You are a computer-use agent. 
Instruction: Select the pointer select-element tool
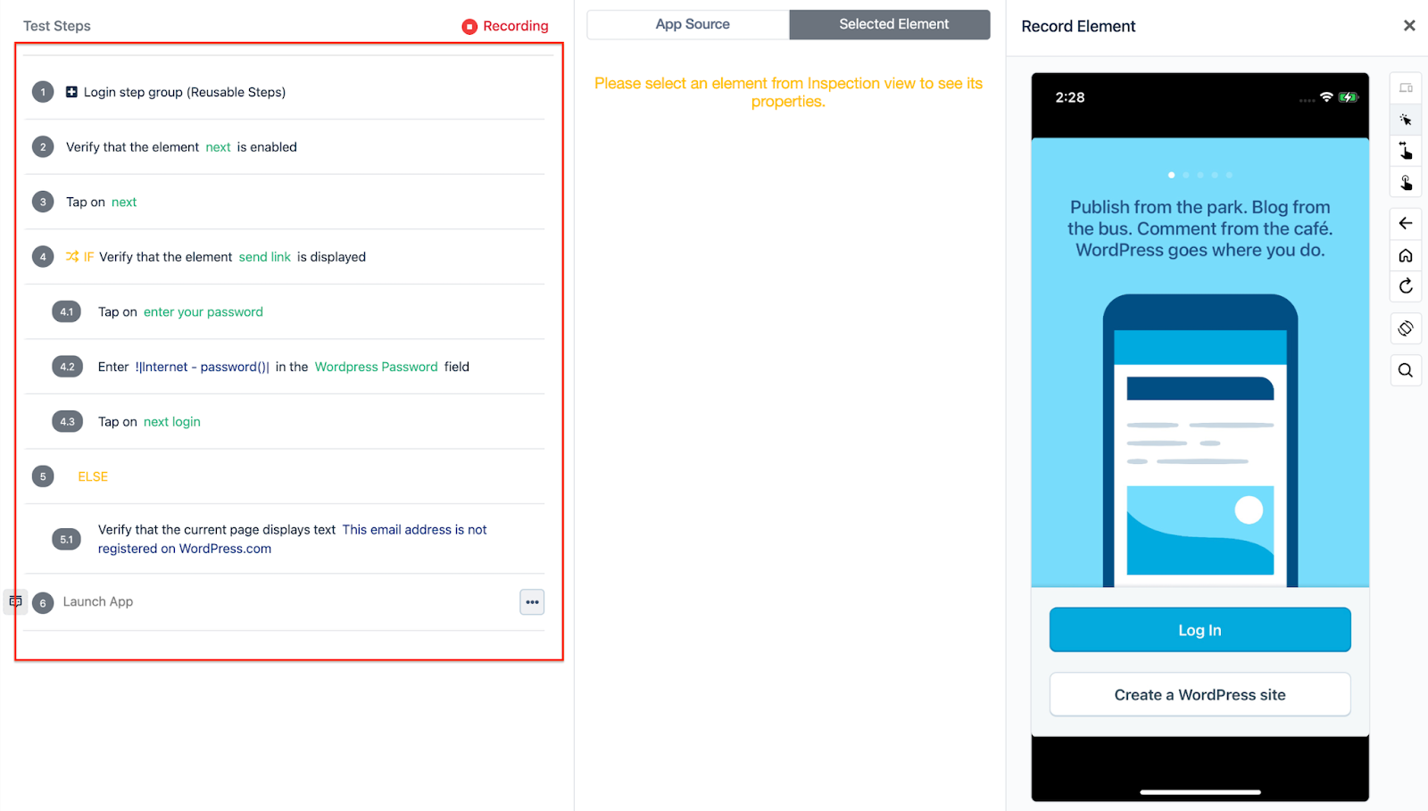pos(1406,120)
